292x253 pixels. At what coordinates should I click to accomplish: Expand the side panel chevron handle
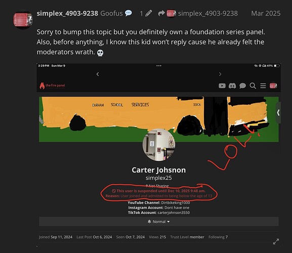278,112
